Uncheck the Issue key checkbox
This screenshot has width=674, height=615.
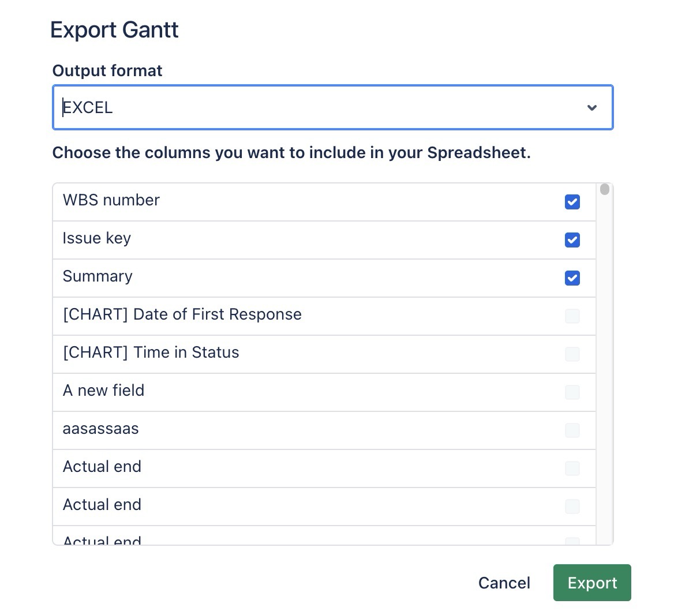coord(572,240)
